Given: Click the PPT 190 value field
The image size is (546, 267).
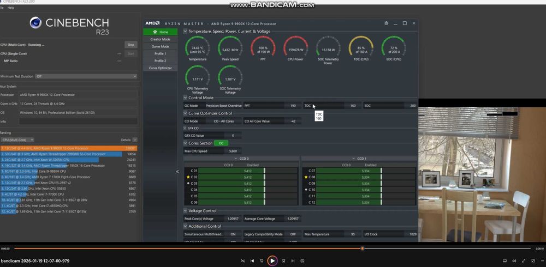Looking at the screenshot, I should (272, 105).
